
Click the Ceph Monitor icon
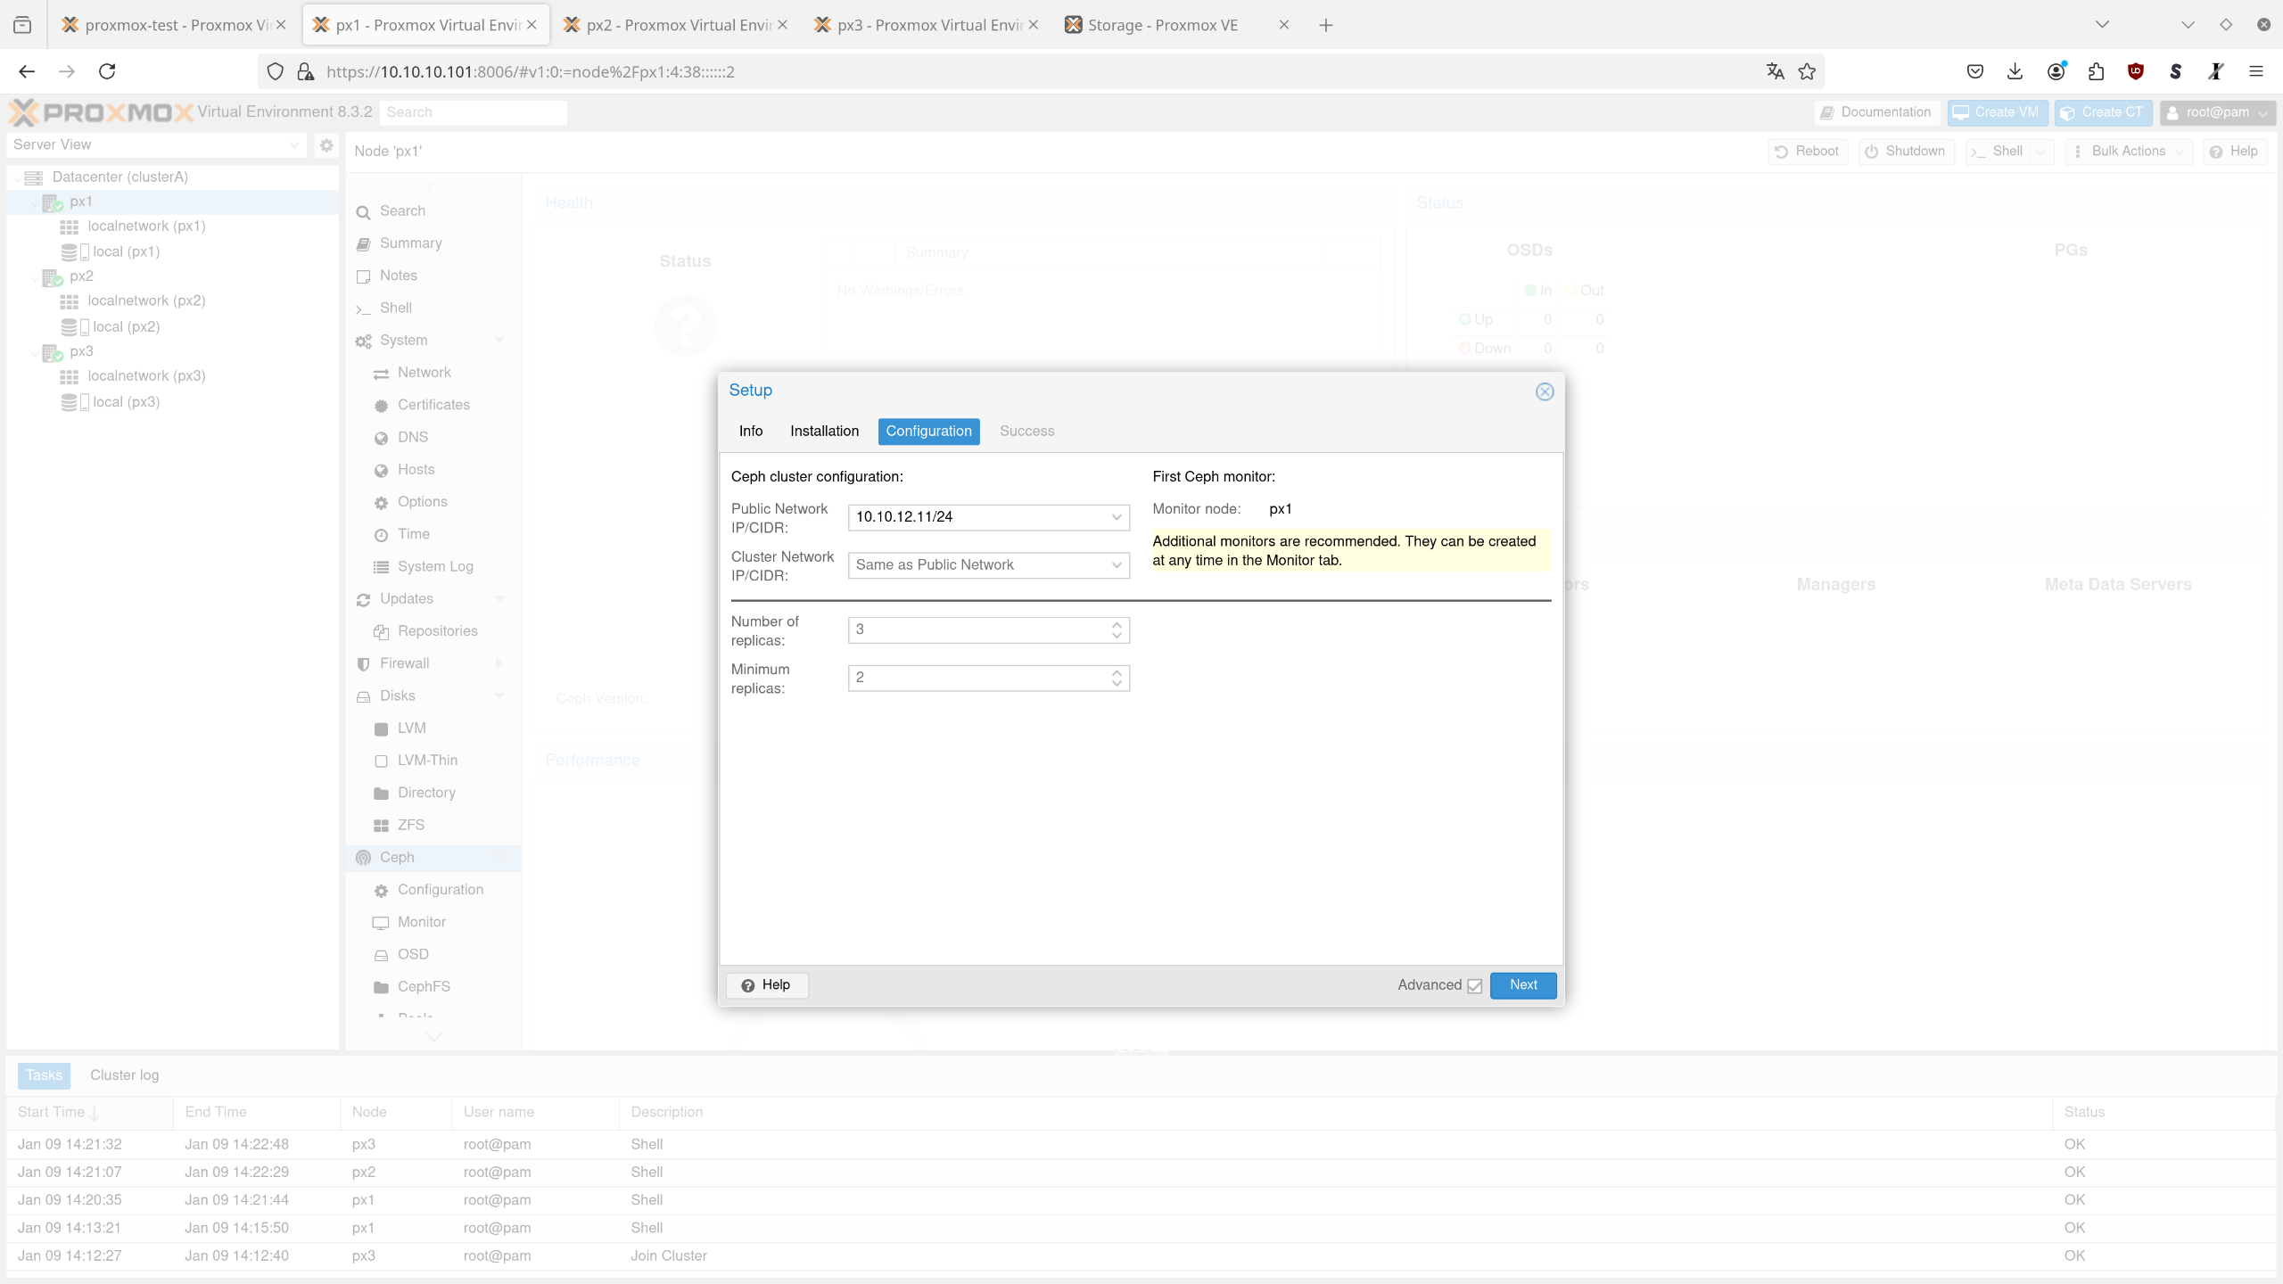tap(381, 923)
